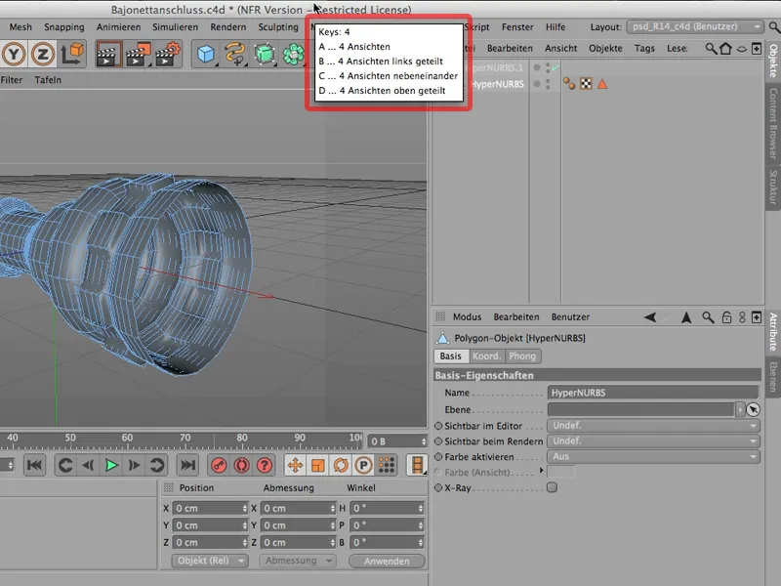Go back in Attribute Manager history
The width and height of the screenshot is (781, 586).
tap(650, 316)
